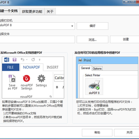Click the 关闭 close button at bottom
Screen dimensions: 139x139
127,132
